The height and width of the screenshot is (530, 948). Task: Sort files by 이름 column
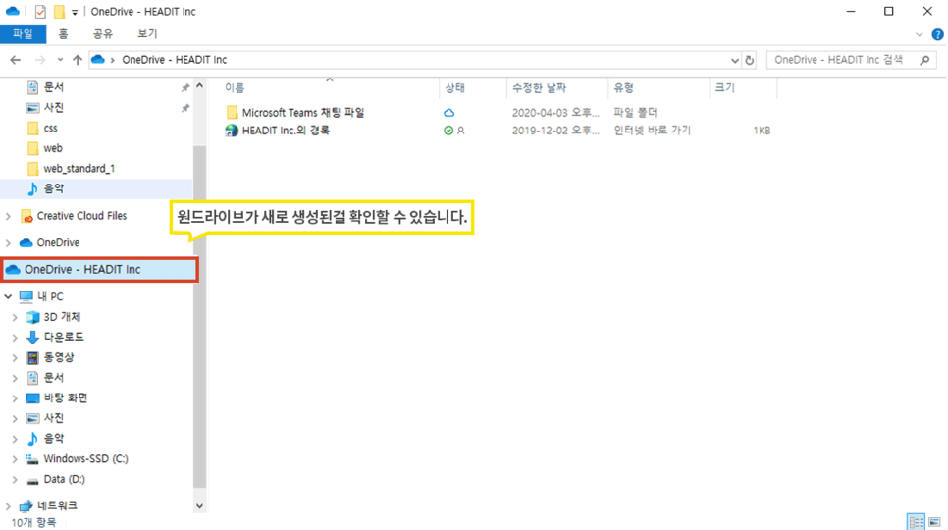click(x=235, y=88)
